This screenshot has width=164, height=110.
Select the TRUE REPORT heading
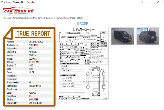(33, 34)
